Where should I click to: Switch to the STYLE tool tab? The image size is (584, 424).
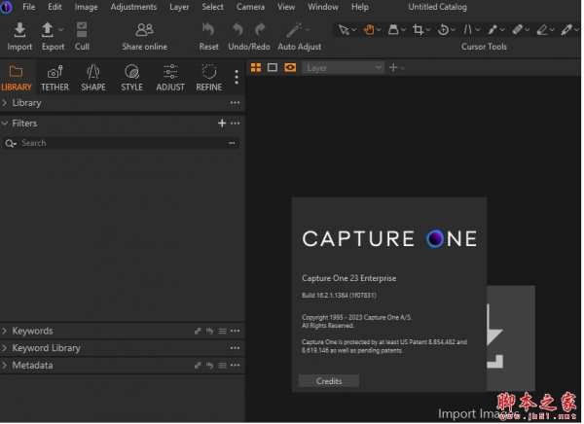(x=131, y=78)
